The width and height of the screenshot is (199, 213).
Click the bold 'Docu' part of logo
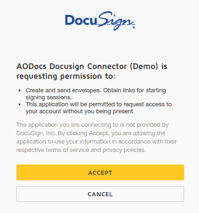81,20
